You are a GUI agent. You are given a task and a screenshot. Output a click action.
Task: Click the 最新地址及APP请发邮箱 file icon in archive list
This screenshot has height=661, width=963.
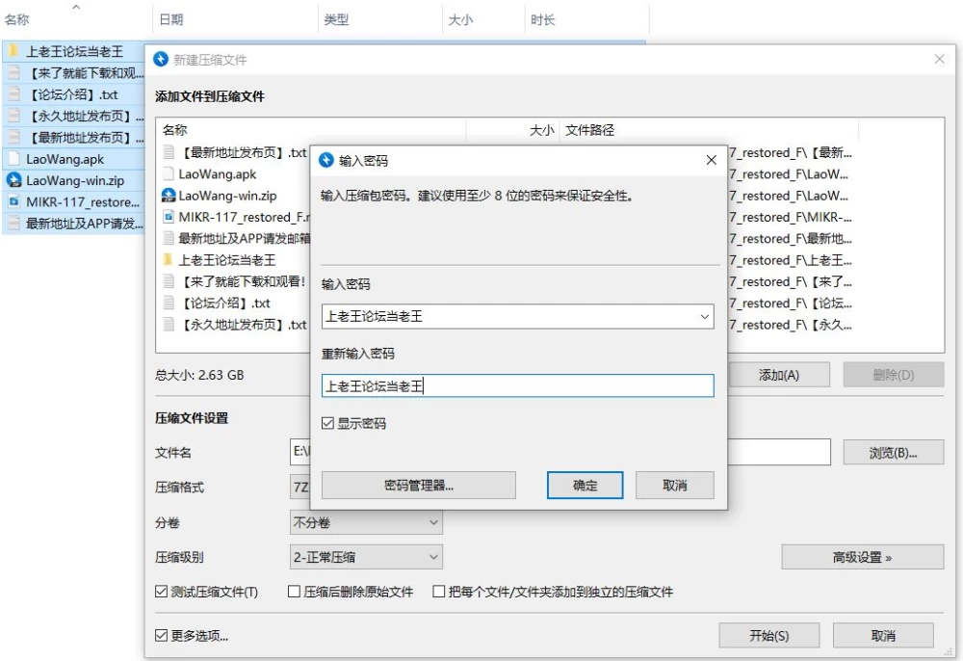coord(169,238)
